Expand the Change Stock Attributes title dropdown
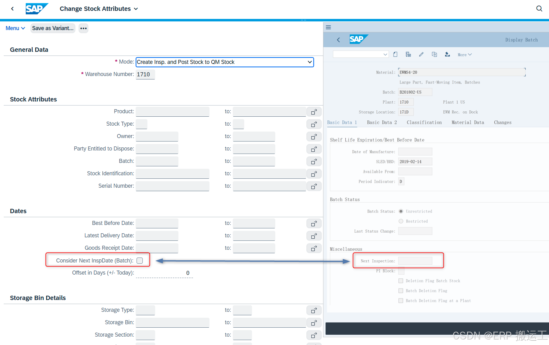Image resolution: width=549 pixels, height=345 pixels. pyautogui.click(x=136, y=9)
